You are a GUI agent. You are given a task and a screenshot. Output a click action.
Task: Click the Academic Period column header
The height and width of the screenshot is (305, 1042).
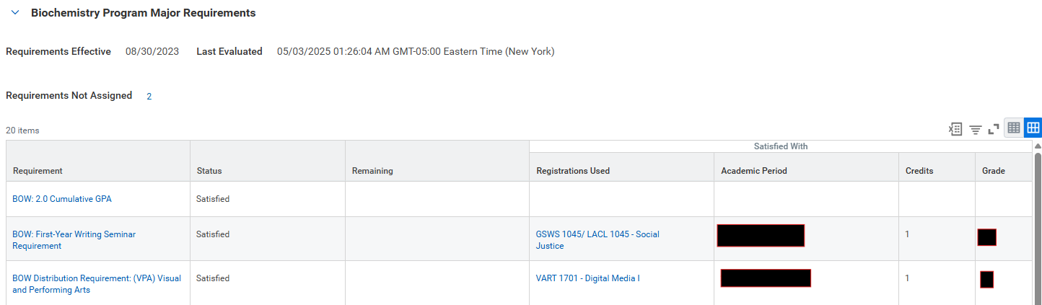pos(807,171)
